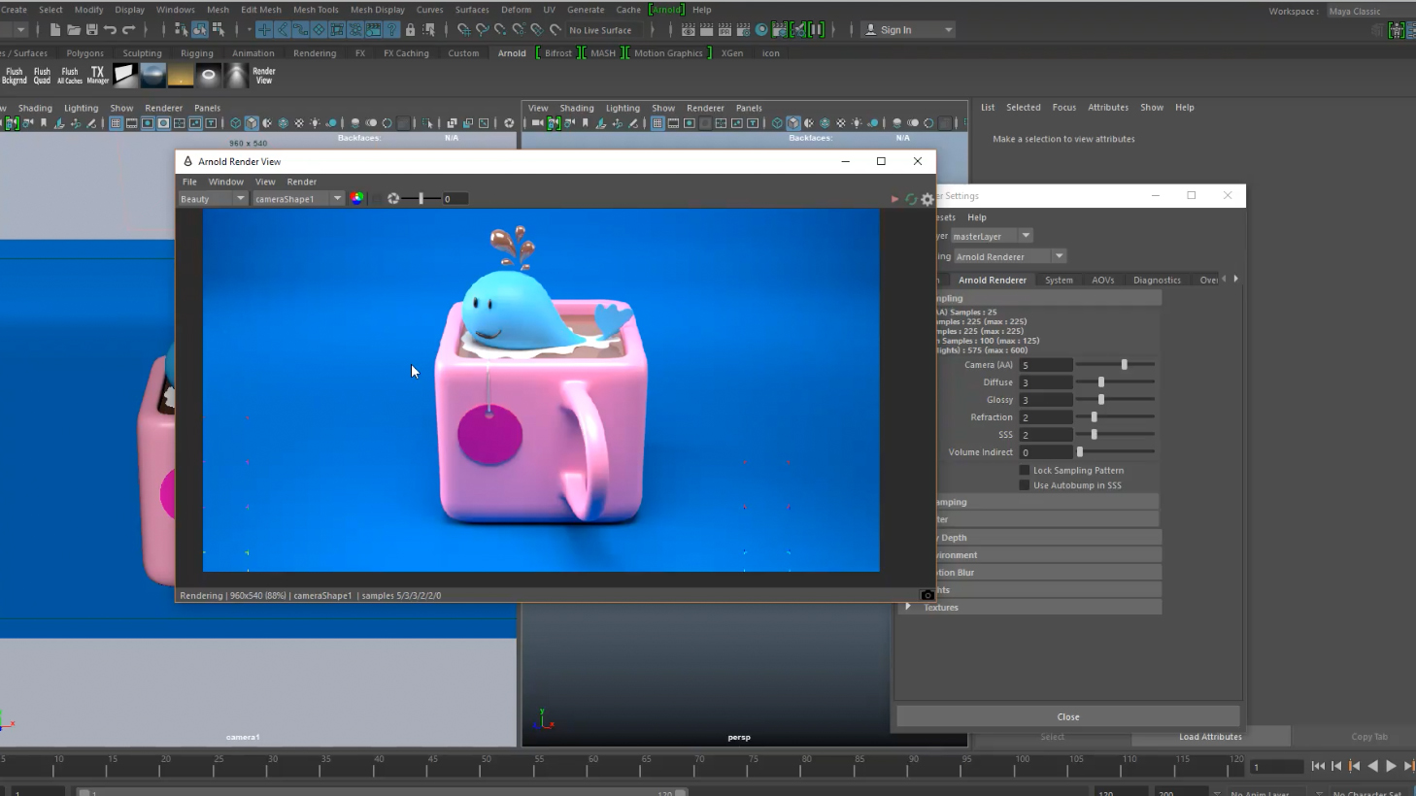
Task: Click the Close button in Render Settings
Action: (1067, 716)
